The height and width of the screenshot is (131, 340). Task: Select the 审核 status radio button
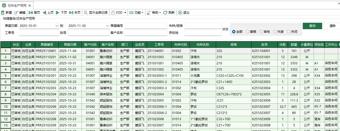click(x=261, y=32)
